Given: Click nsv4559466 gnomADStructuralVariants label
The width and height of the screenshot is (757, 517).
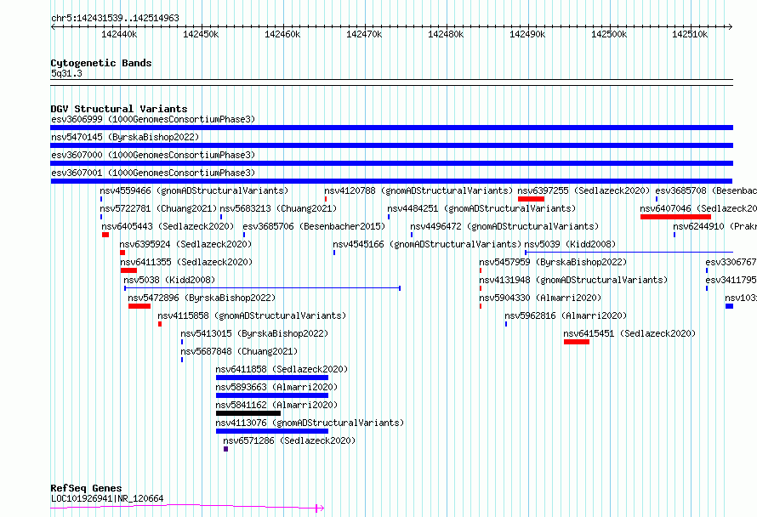Looking at the screenshot, I should [194, 190].
